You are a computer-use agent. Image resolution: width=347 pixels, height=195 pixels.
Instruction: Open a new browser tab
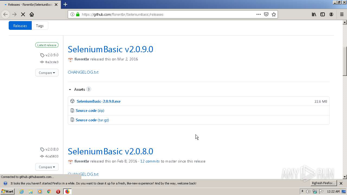65,4
